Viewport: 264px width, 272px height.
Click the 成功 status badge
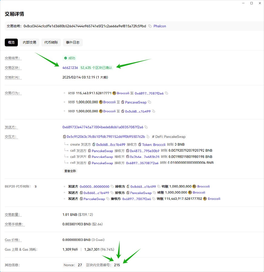point(70,58)
